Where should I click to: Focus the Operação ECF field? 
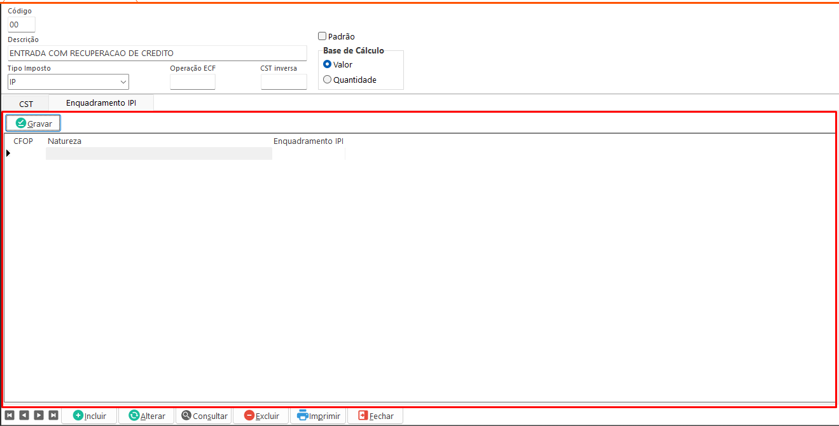coord(193,82)
